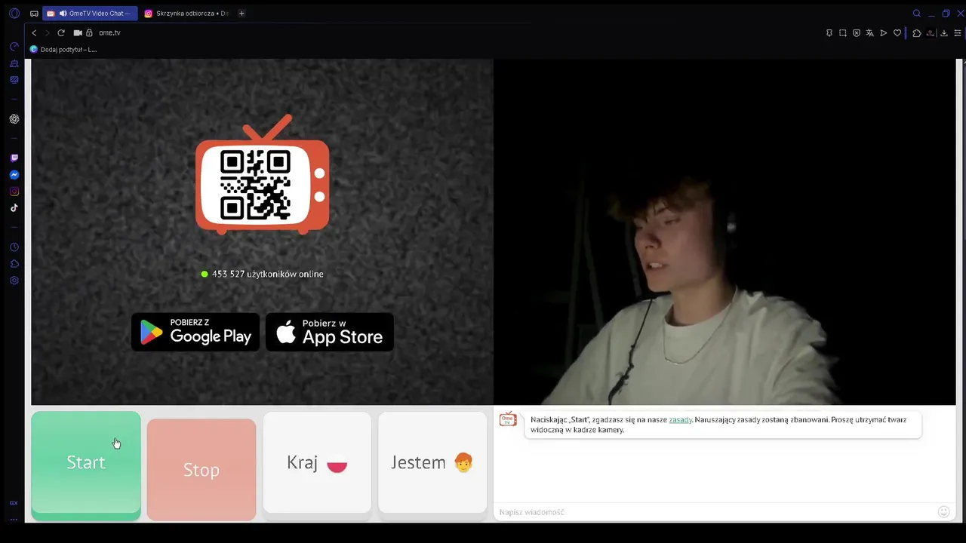Click the OmeTV avatar beside chat notice
This screenshot has height=543, width=966.
(508, 420)
